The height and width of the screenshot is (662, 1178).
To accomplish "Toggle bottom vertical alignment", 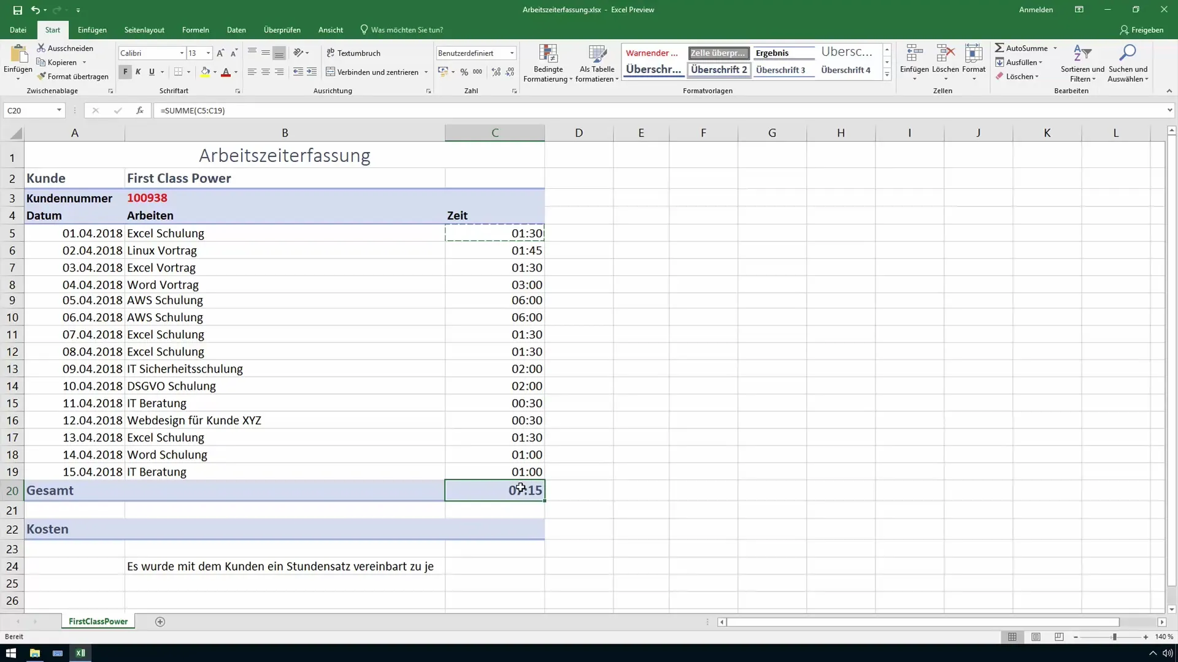I will 279,53.
